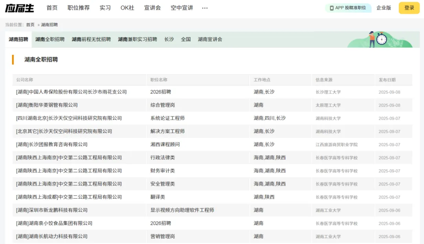Open the 安全管理类 job posting
424x244 pixels.
click(x=163, y=184)
